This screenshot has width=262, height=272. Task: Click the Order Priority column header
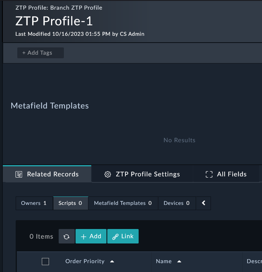[85, 261]
